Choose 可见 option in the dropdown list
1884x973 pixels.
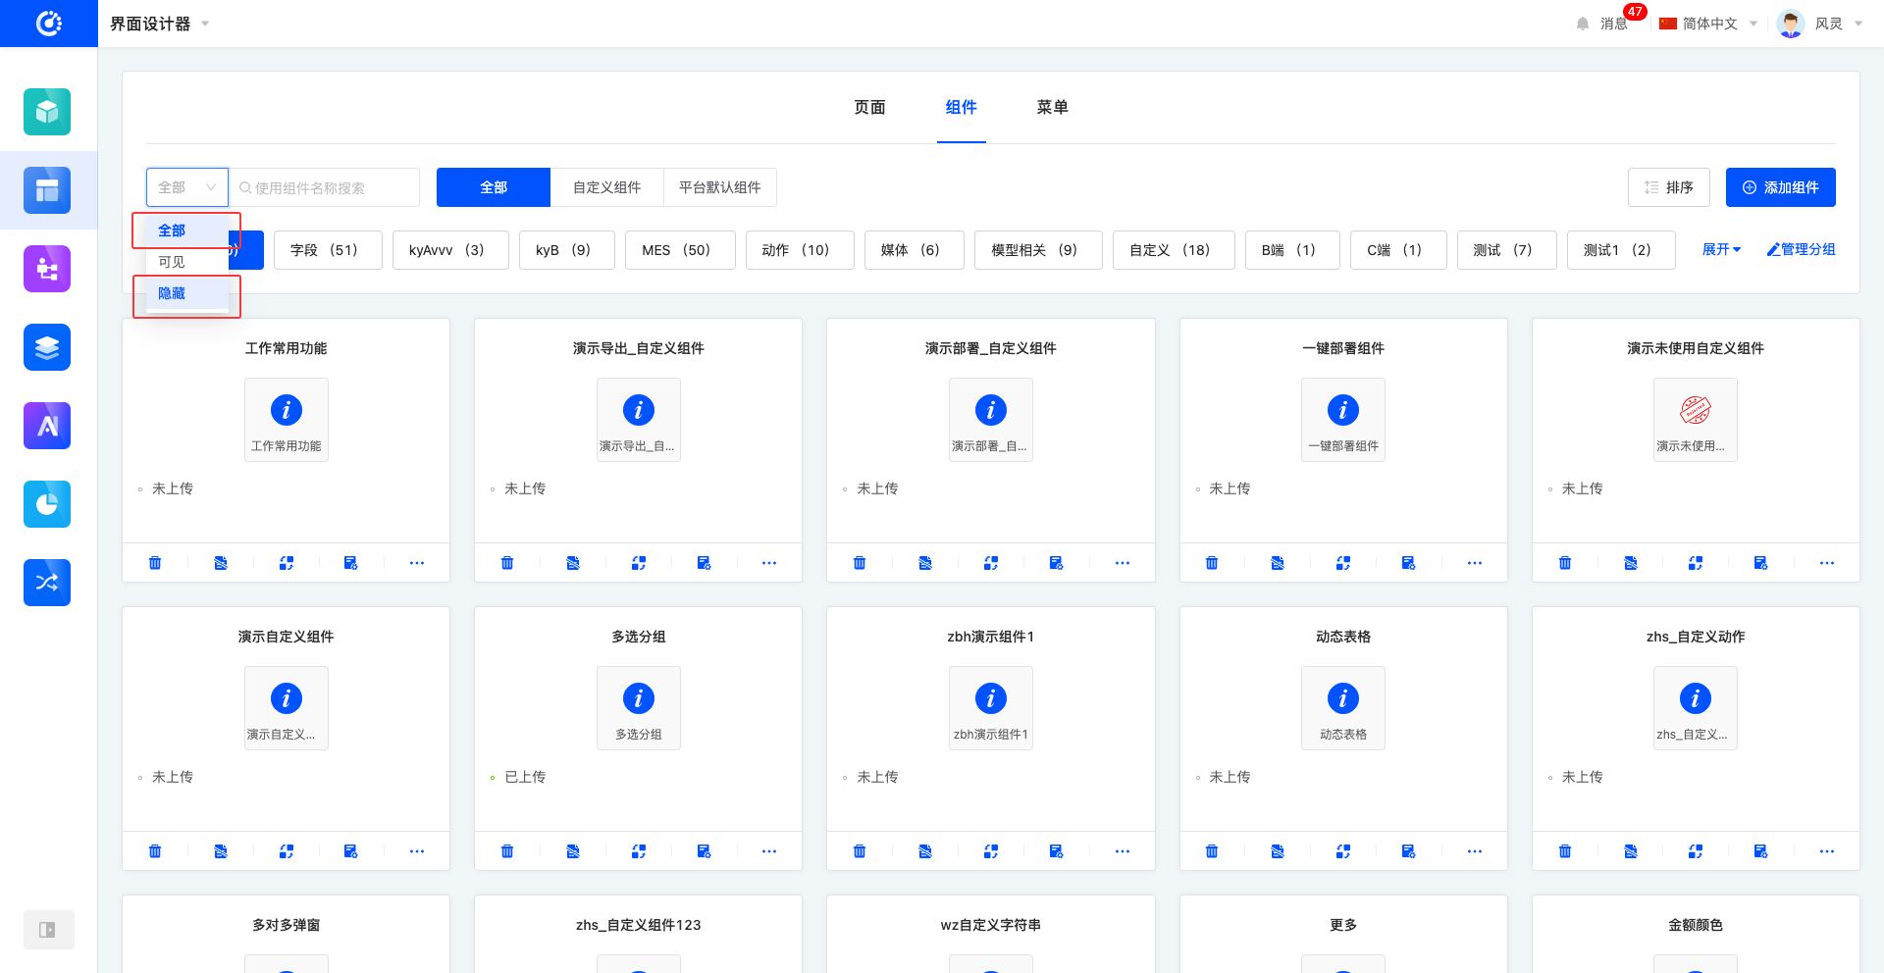pyautogui.click(x=173, y=262)
